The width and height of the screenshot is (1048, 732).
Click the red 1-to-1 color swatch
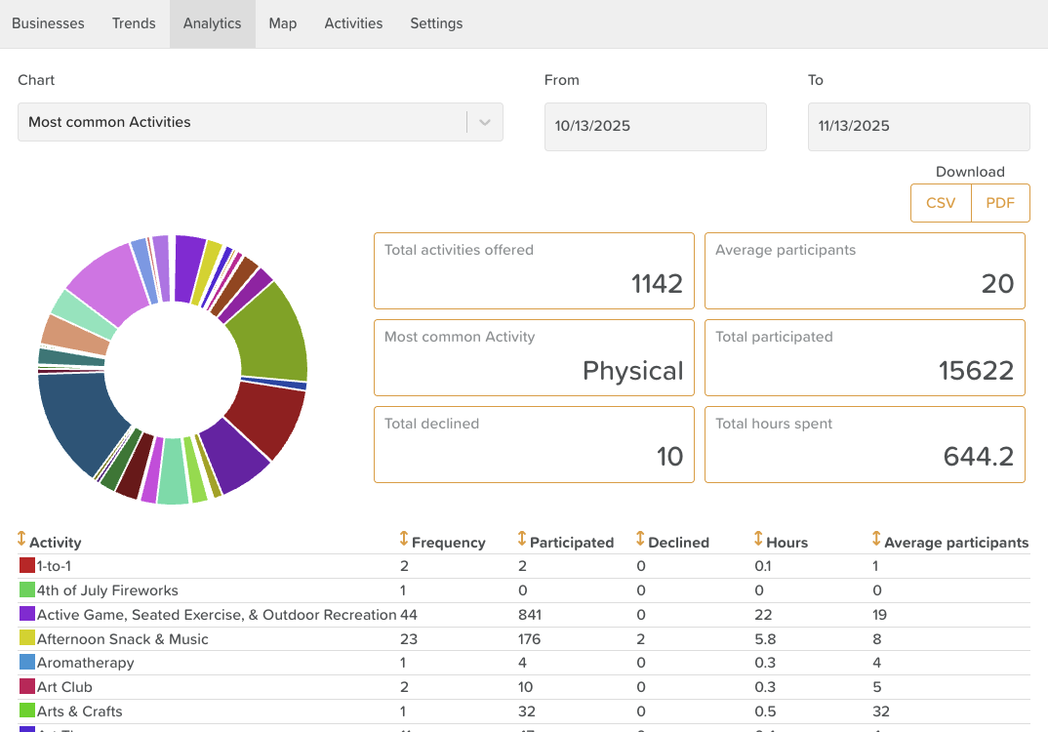point(27,566)
